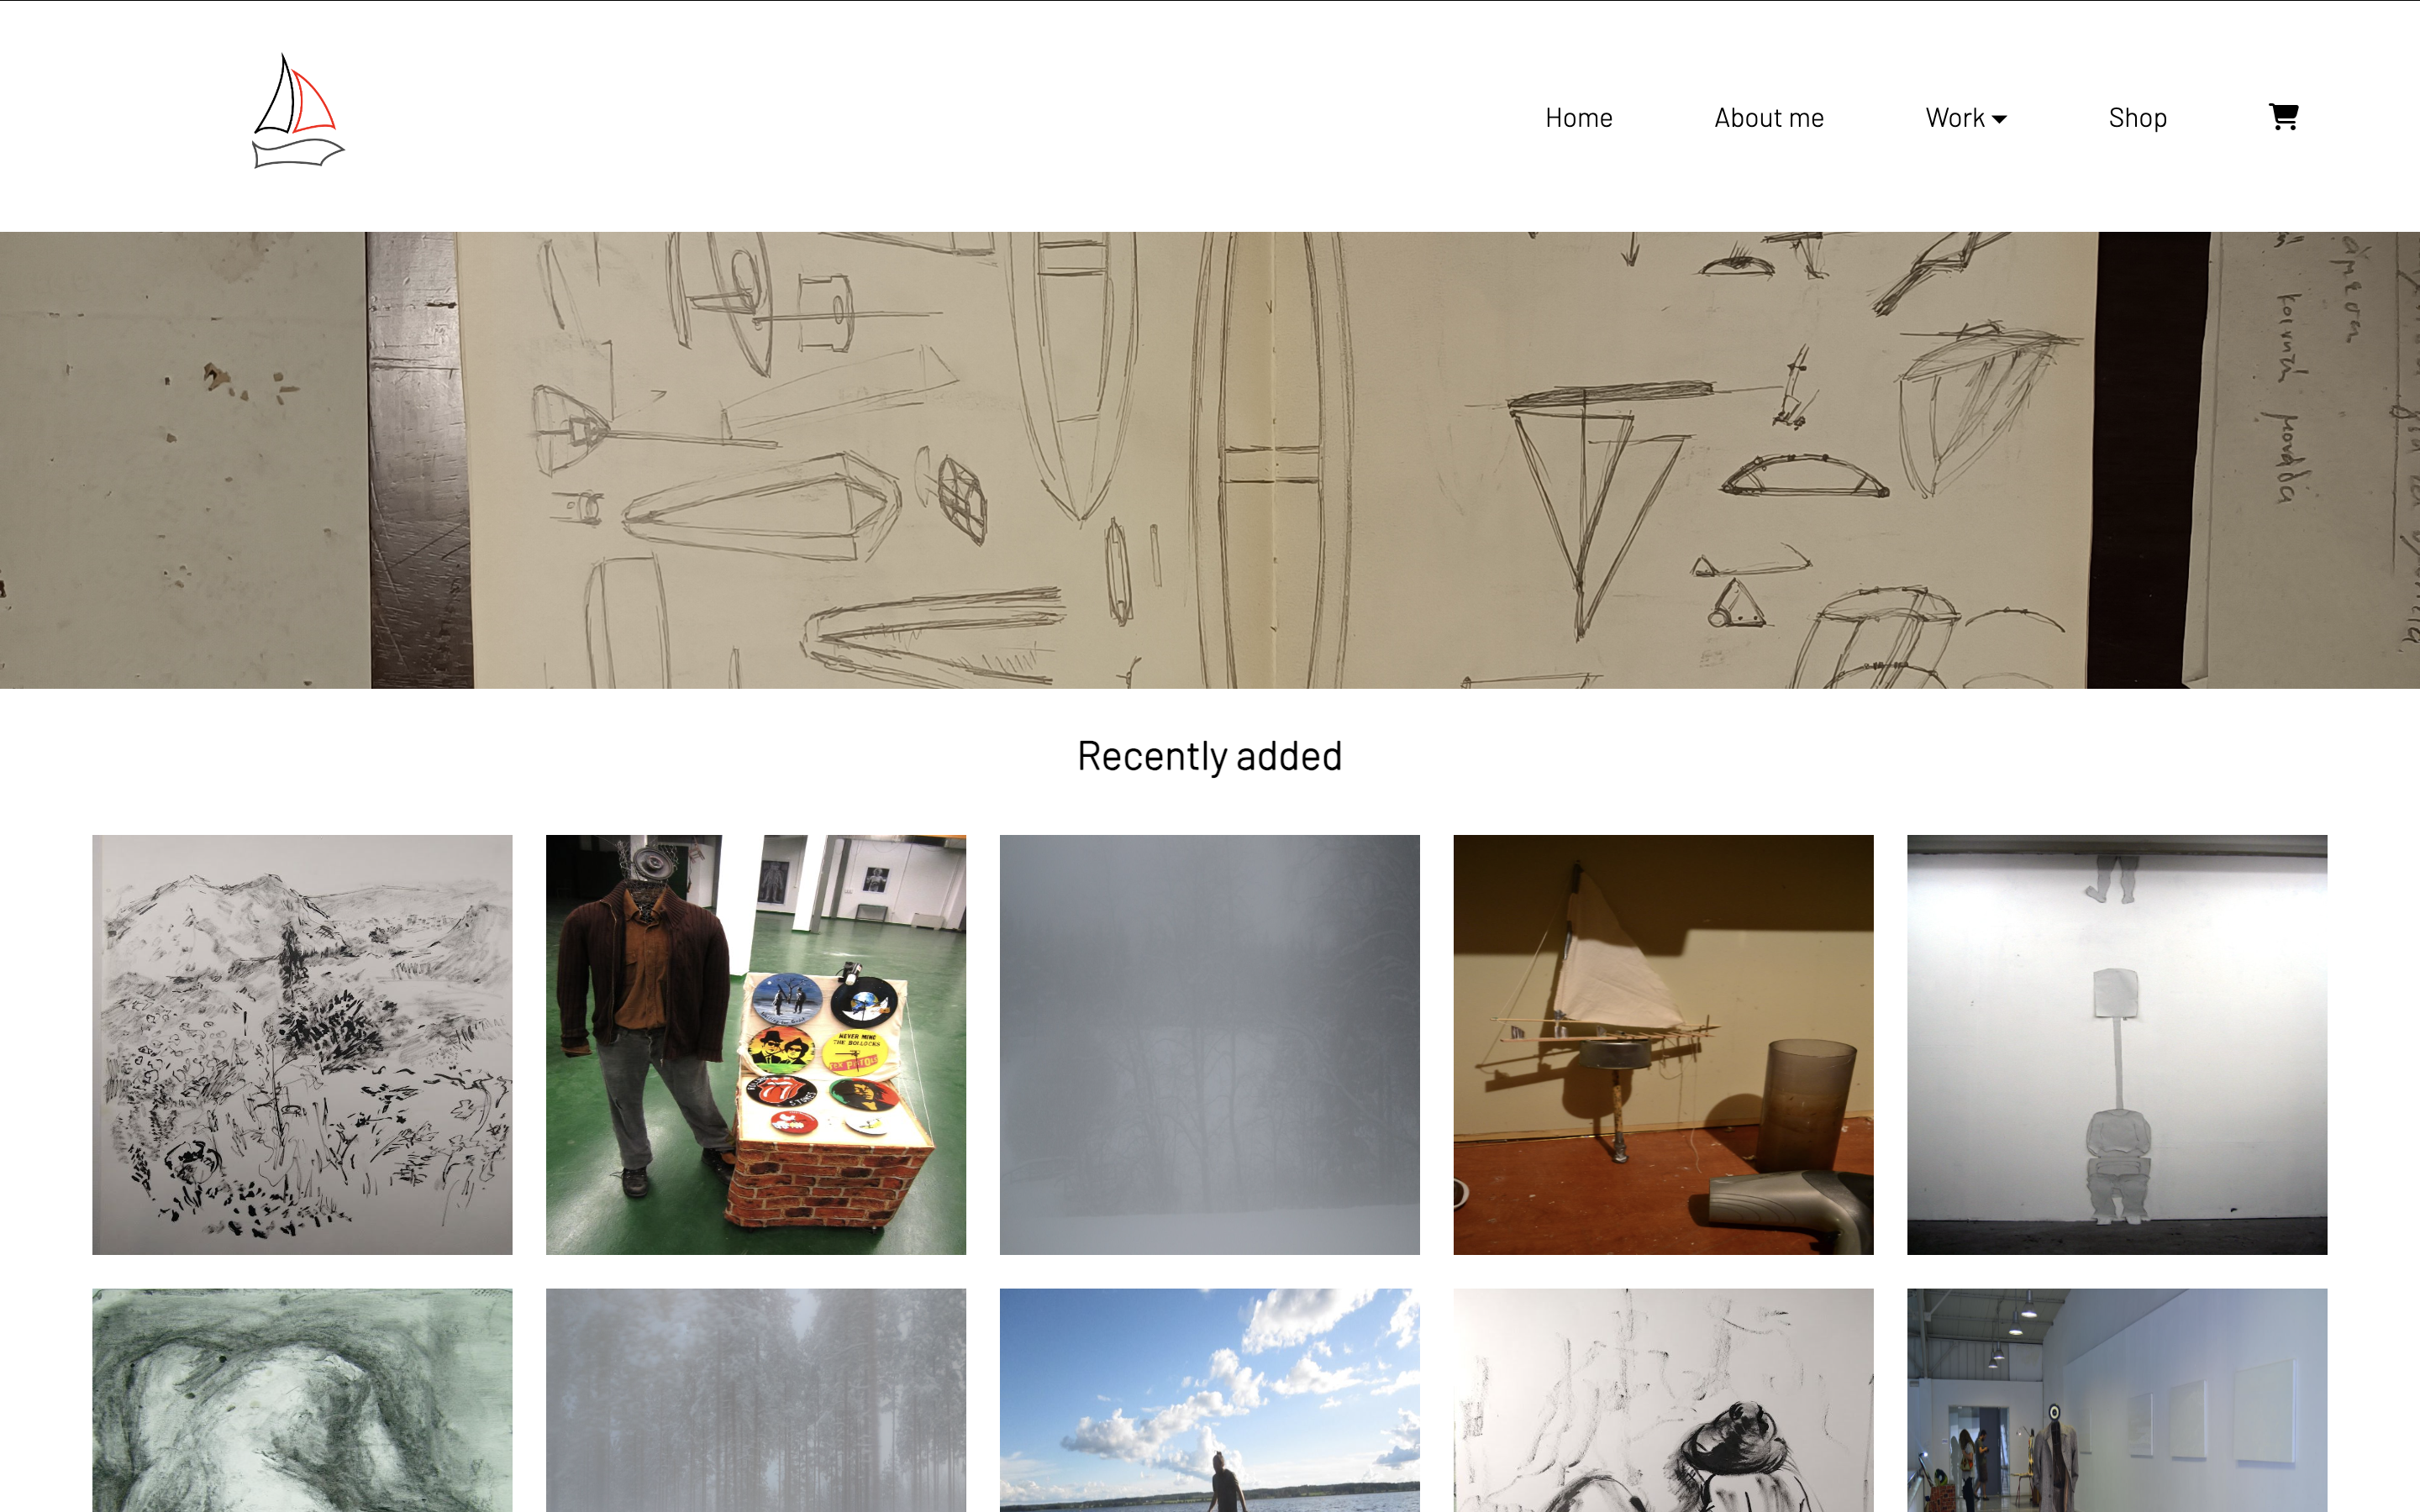
Task: Open the mountain landscape ink drawing
Action: pyautogui.click(x=302, y=1044)
